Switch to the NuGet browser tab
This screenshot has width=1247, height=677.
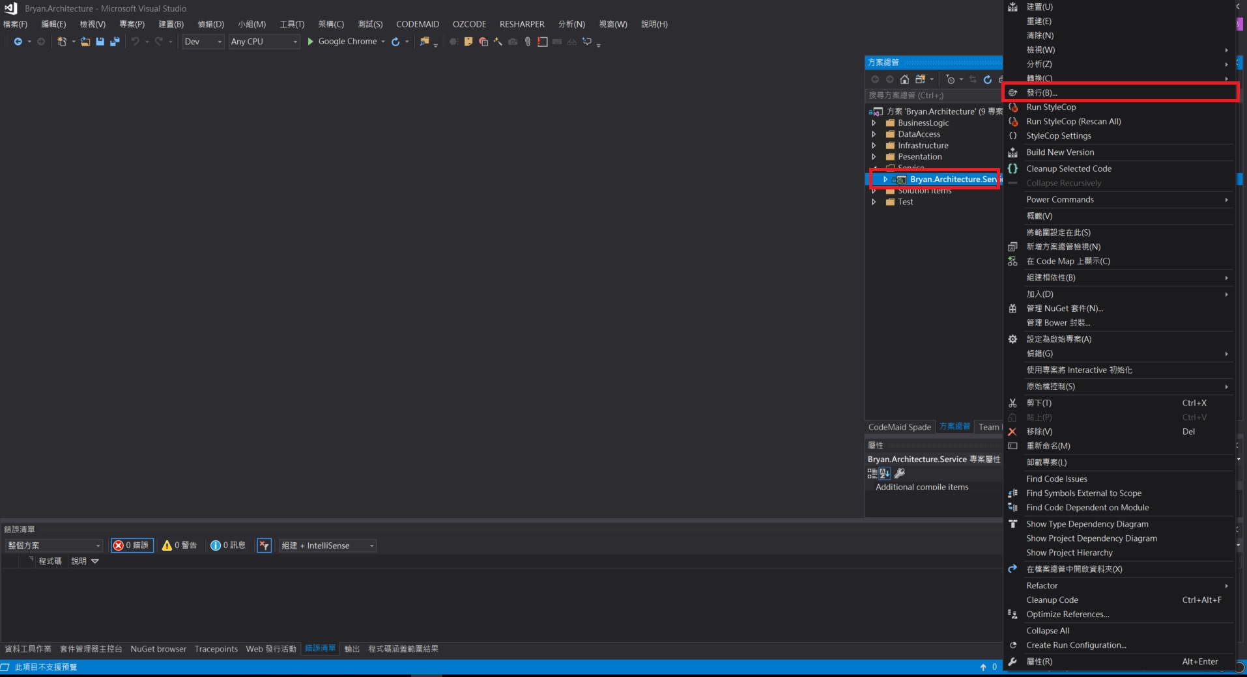(x=158, y=649)
